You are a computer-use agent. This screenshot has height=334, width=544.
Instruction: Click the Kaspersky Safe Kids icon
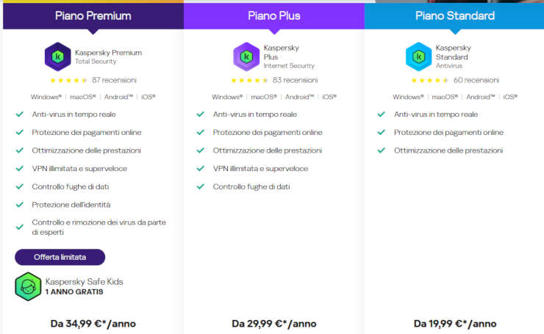28,286
